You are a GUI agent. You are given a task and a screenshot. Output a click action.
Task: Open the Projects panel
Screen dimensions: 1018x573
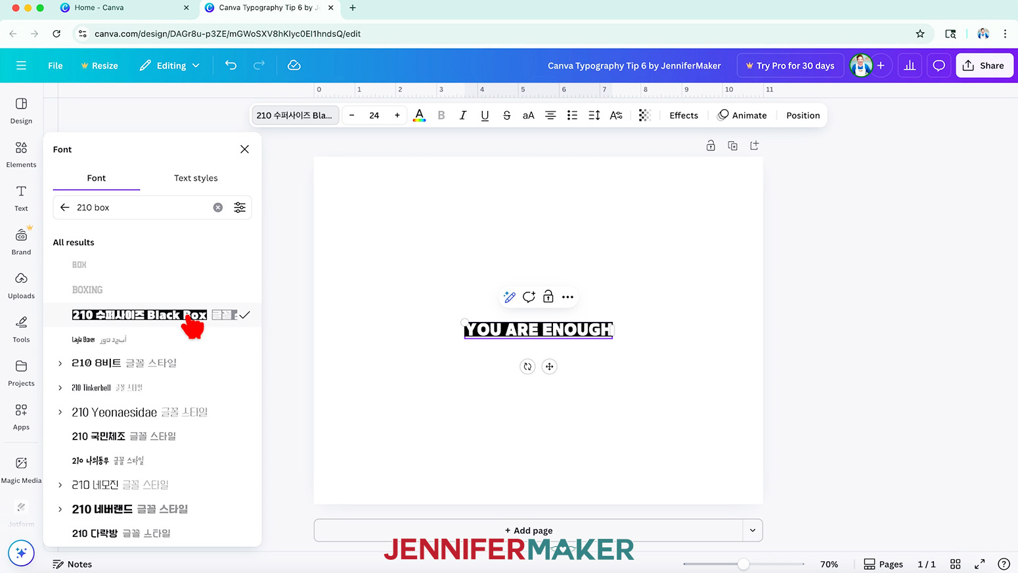(21, 373)
